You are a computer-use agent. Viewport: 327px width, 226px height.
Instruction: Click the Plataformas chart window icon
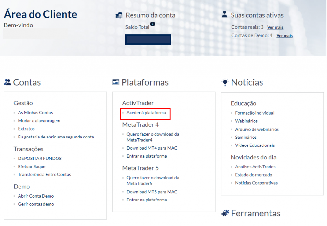[116, 82]
